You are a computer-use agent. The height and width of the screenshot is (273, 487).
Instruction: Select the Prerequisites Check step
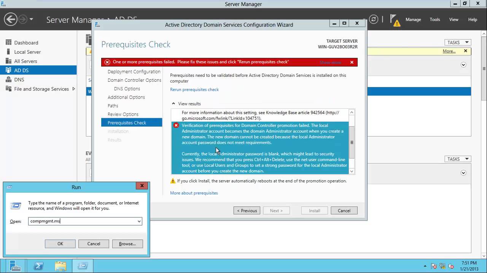[x=132, y=123]
